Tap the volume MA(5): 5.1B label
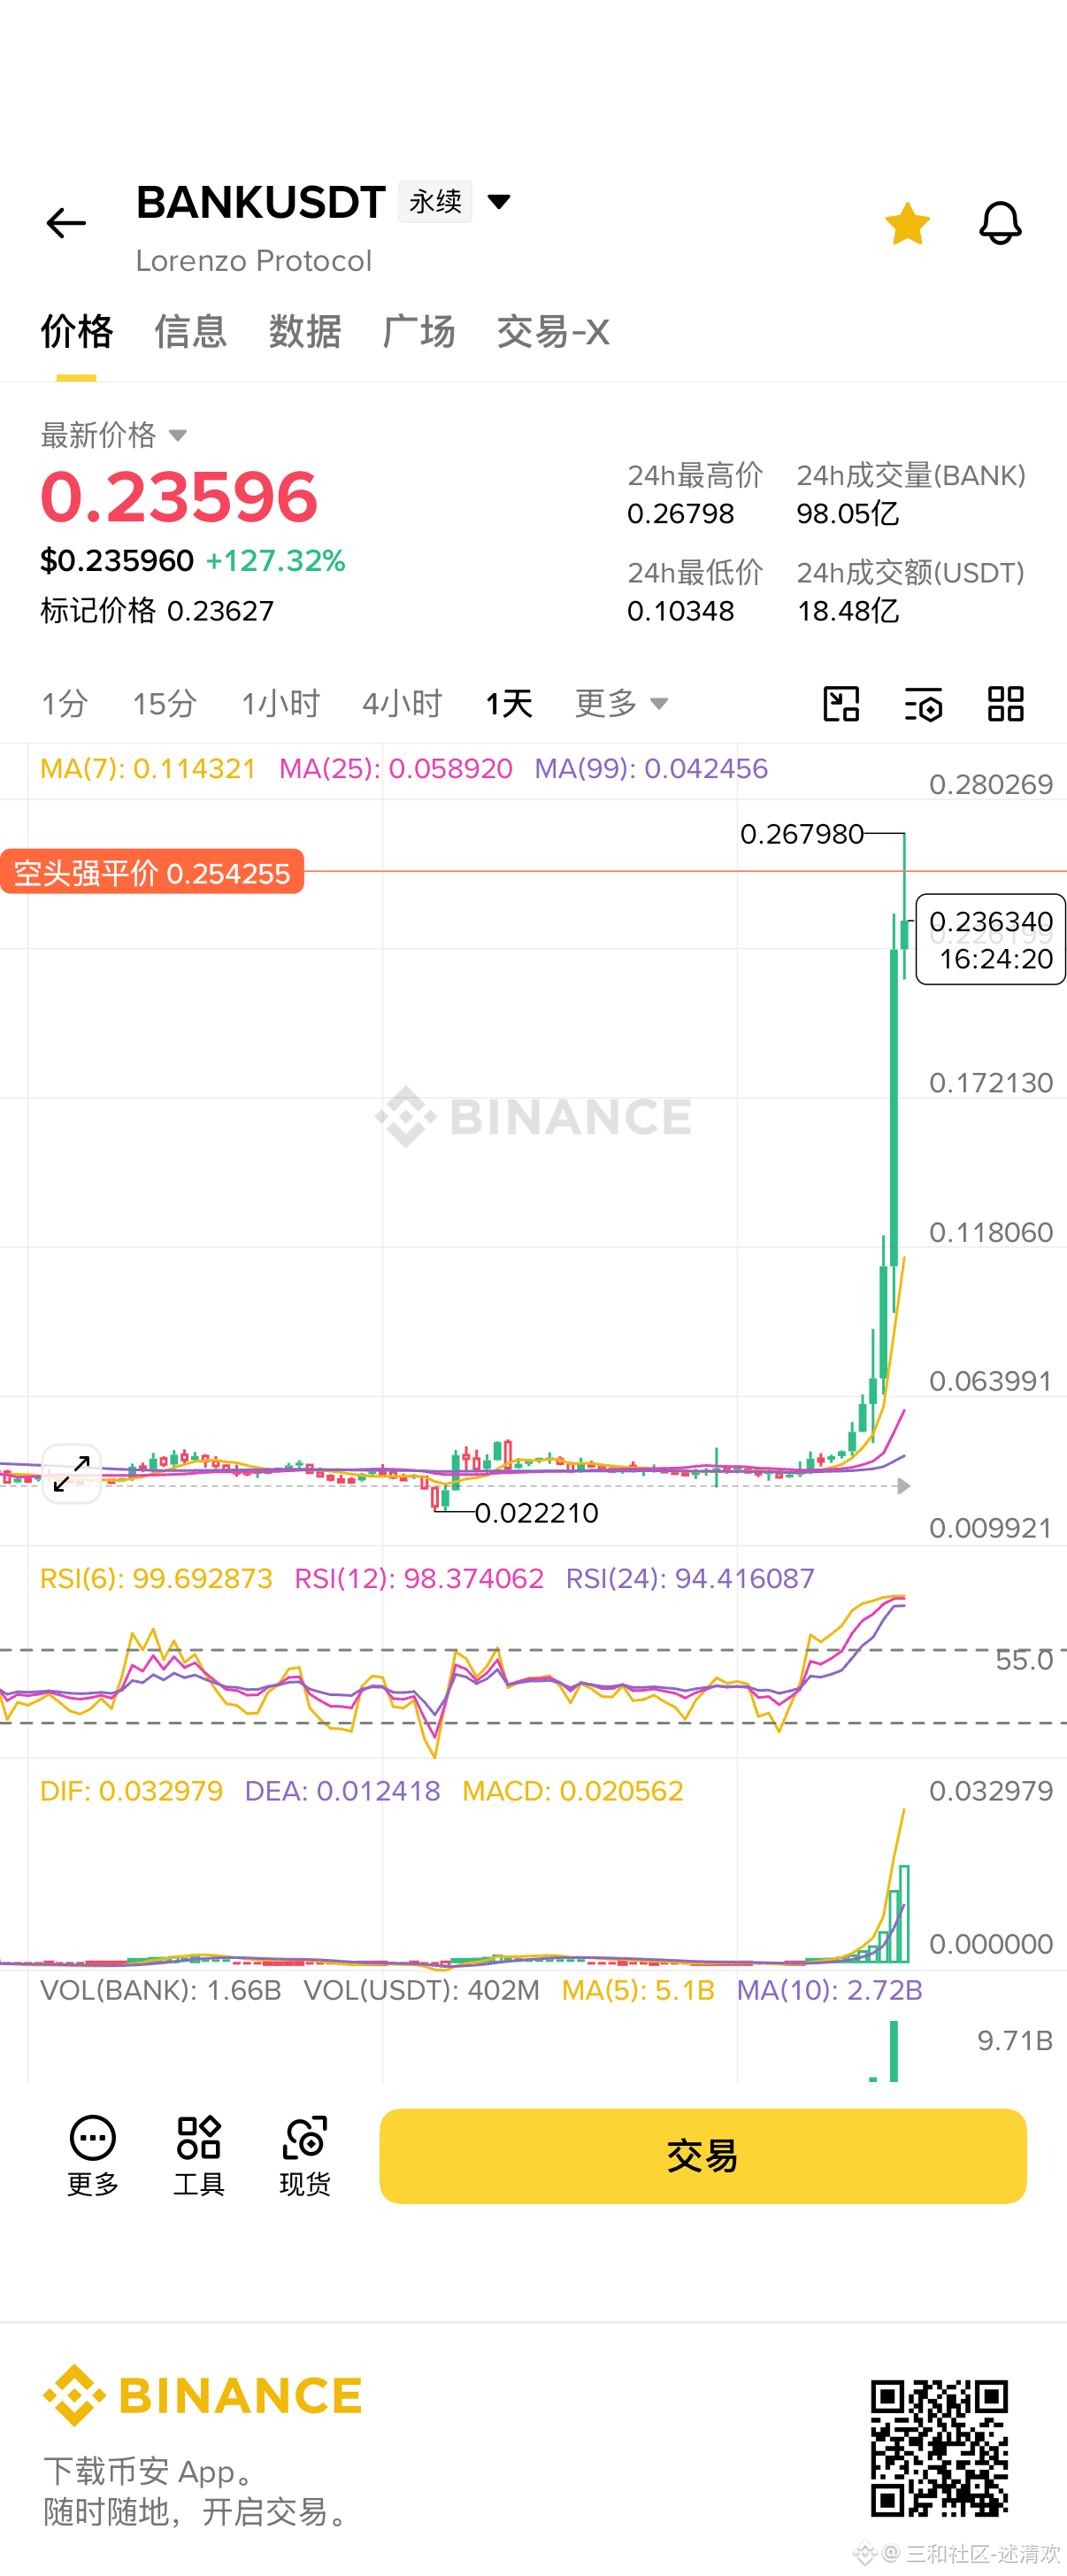Screen dimensions: 1067x2576 [639, 1990]
